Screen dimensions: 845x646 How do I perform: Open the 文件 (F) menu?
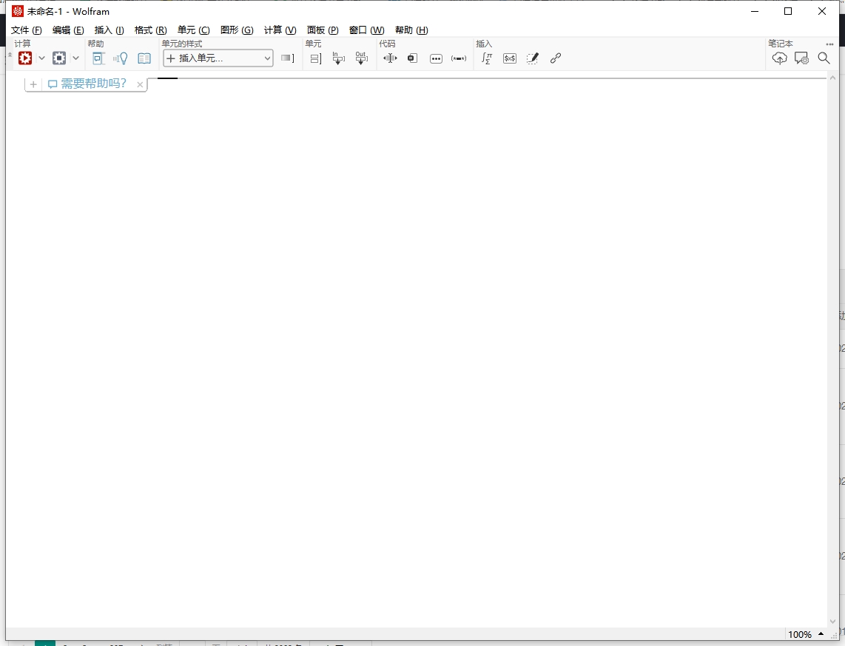[x=26, y=30]
